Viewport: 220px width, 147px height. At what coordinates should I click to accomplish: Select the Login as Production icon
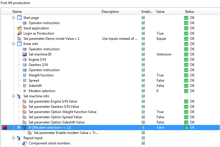[x=19, y=33]
